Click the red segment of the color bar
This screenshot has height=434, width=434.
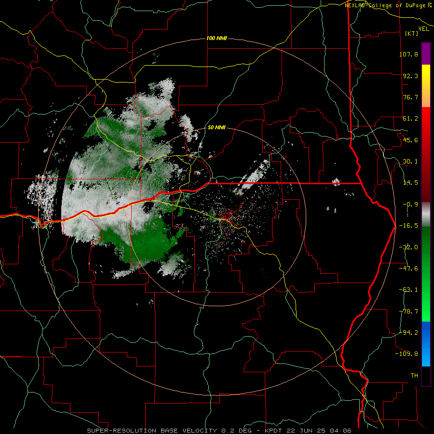tap(426, 154)
